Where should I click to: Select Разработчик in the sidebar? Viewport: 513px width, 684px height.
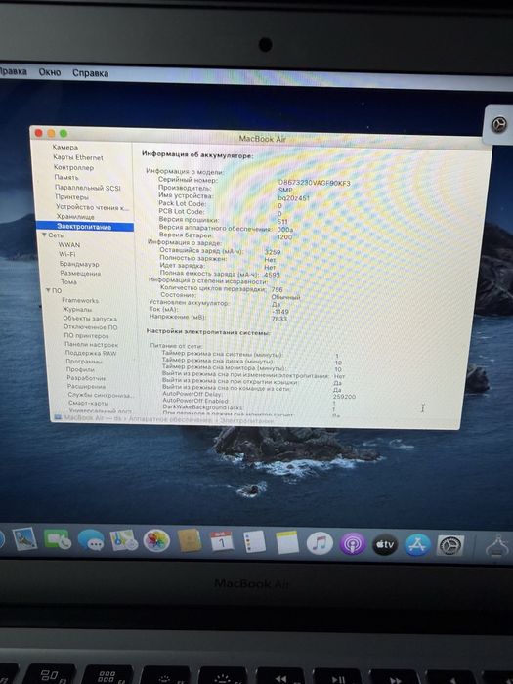86,378
